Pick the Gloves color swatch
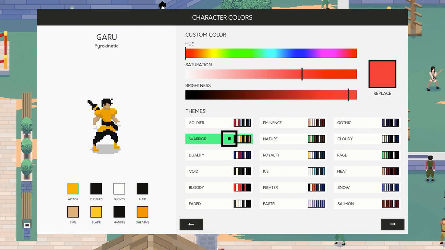445x250 pixels. click(x=119, y=189)
